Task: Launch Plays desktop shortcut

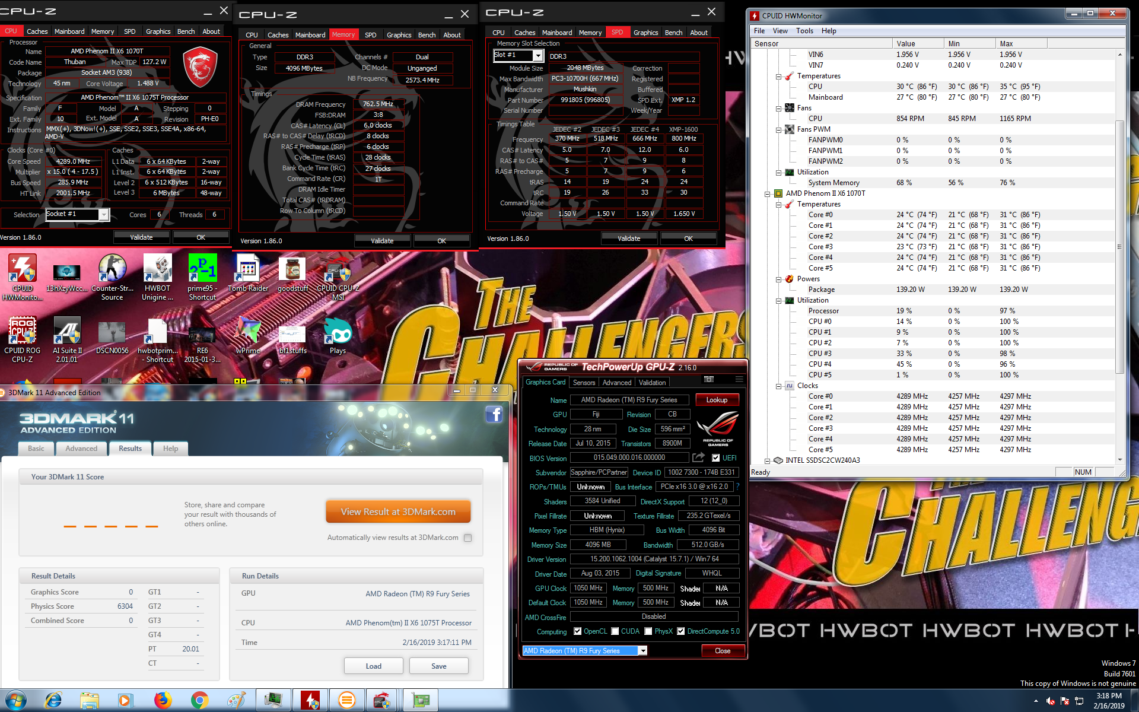Action: click(338, 335)
